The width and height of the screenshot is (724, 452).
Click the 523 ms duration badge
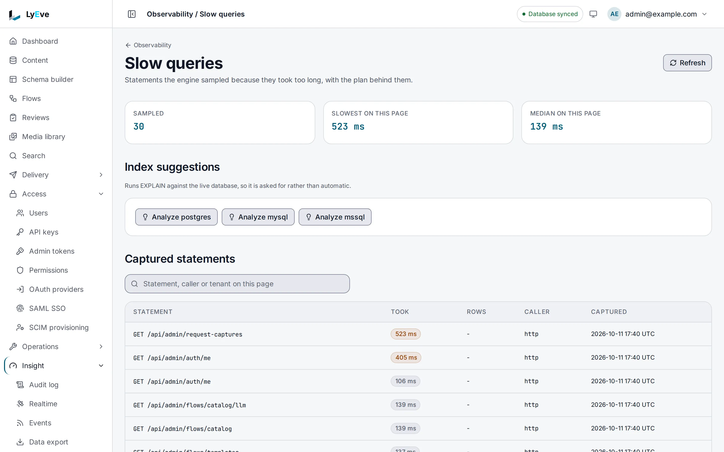(406, 334)
